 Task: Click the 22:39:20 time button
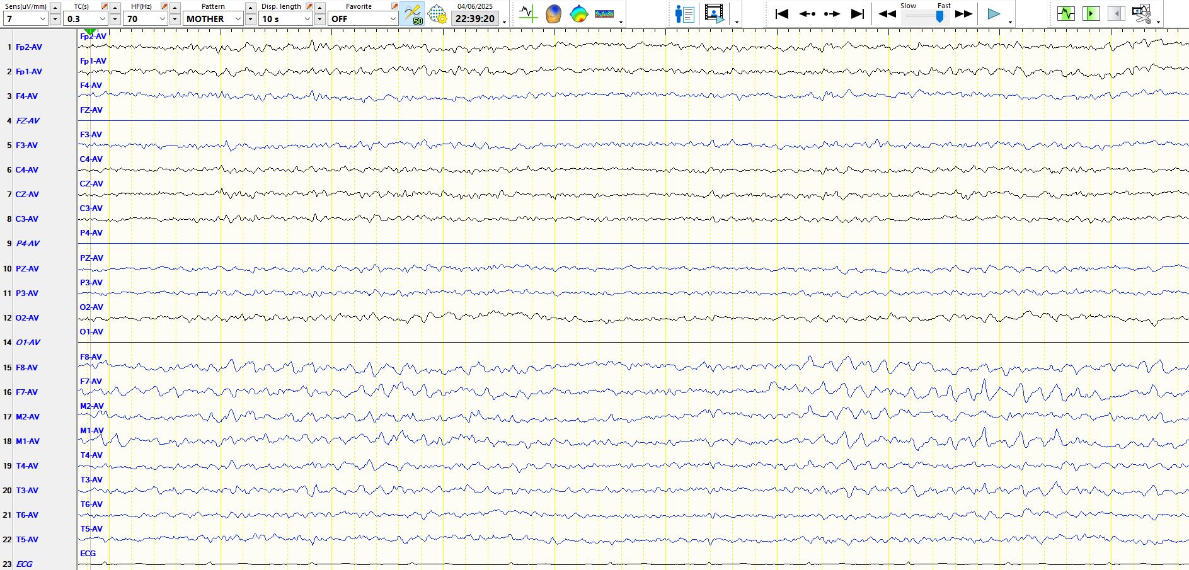[475, 19]
